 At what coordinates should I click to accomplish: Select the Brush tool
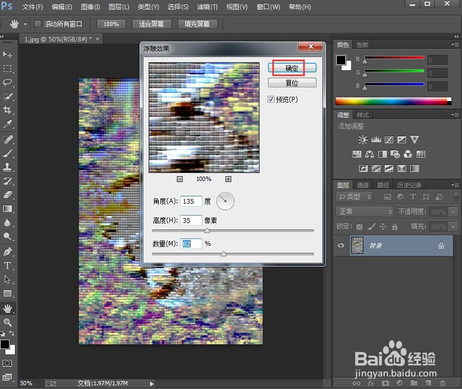[7, 153]
